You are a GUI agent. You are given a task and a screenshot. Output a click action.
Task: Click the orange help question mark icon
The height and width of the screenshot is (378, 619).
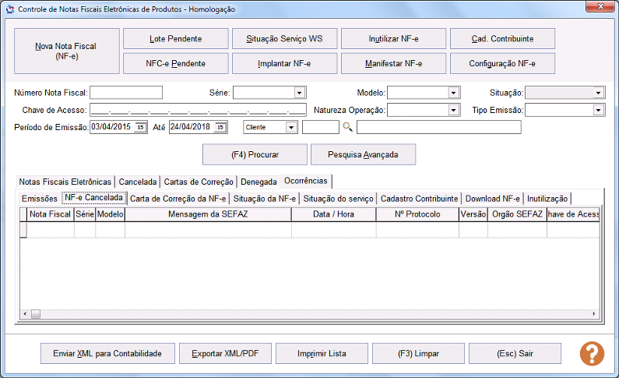point(592,354)
